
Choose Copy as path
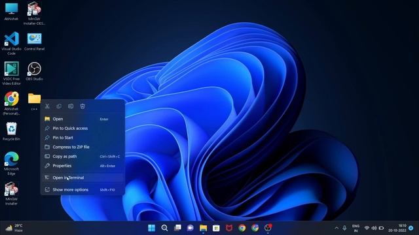pyautogui.click(x=82, y=157)
